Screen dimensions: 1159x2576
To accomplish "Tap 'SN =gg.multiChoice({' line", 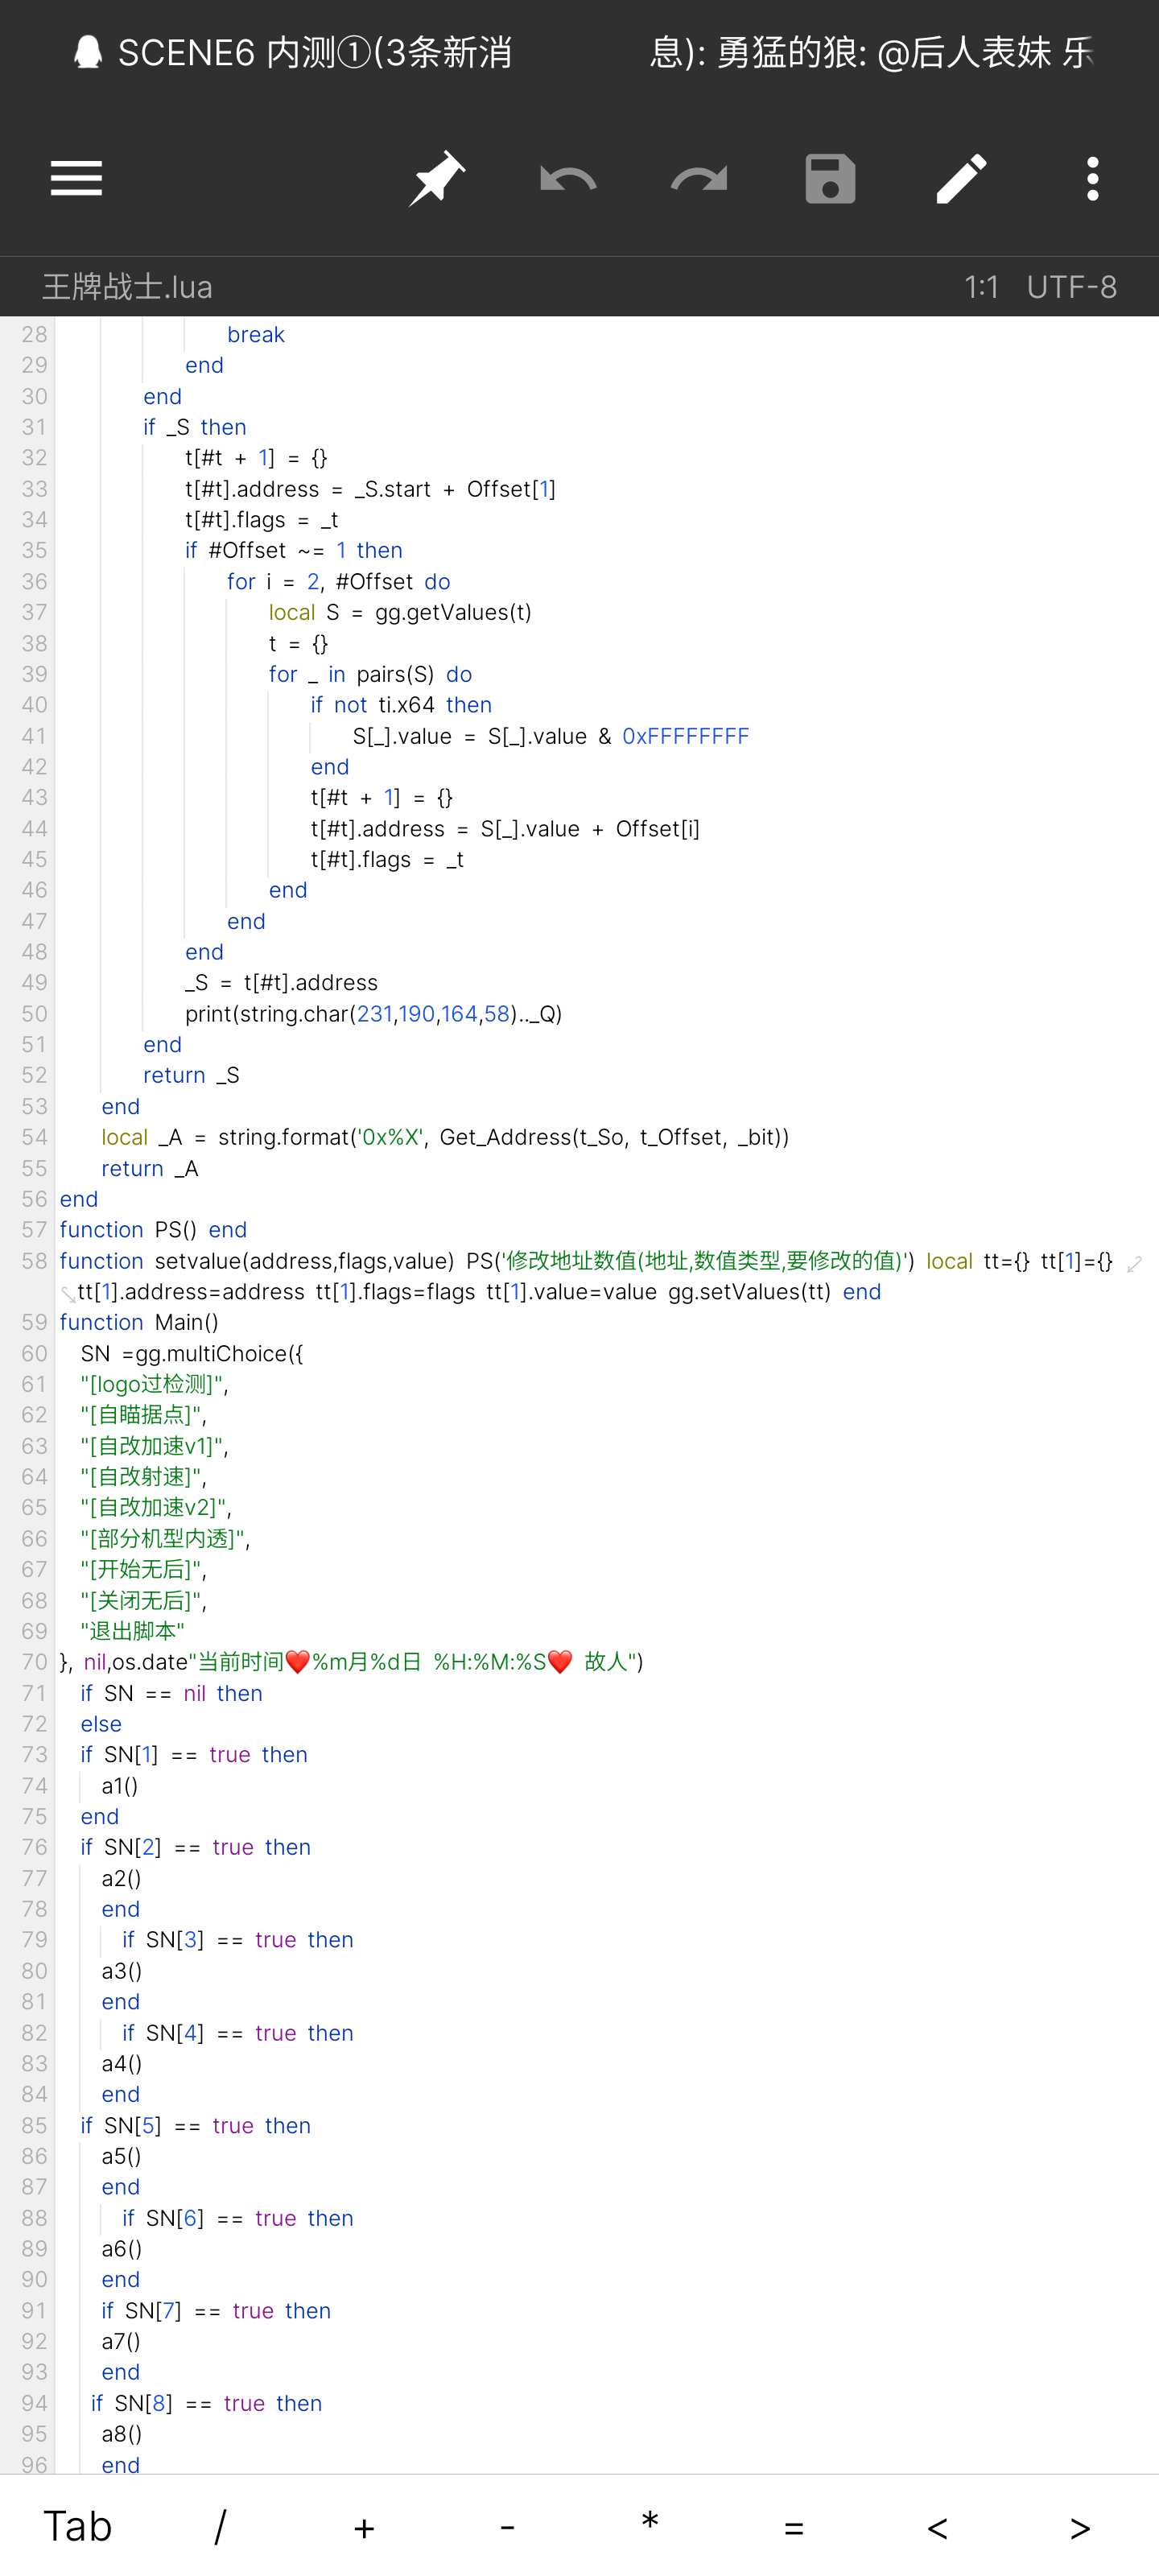I will 192,1353.
